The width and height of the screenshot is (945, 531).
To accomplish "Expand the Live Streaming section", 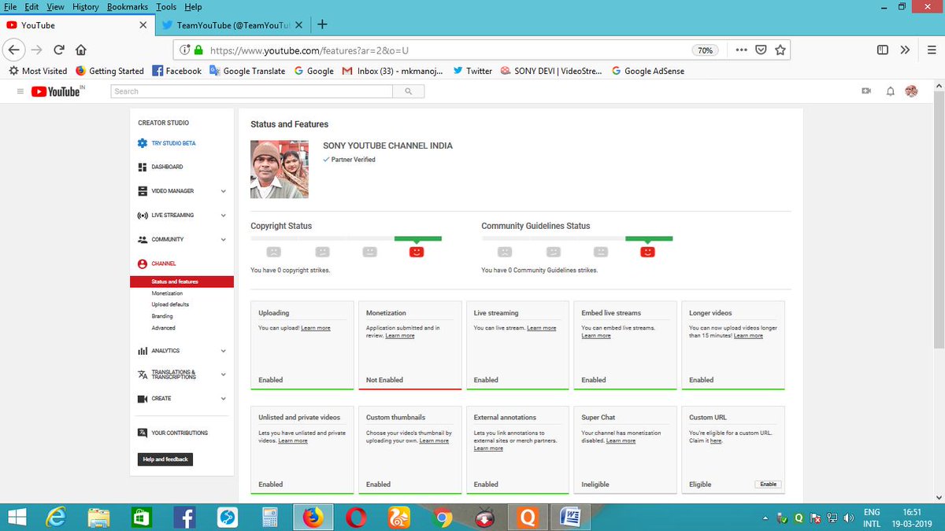I will 223,215.
